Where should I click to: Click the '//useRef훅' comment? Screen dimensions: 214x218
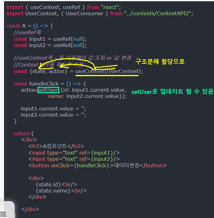tap(27, 32)
